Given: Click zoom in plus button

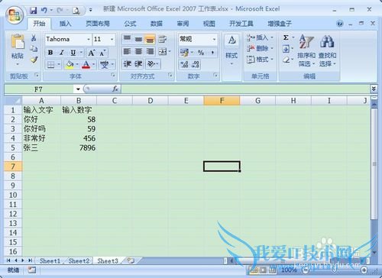Looking at the screenshot, I should click(x=364, y=270).
